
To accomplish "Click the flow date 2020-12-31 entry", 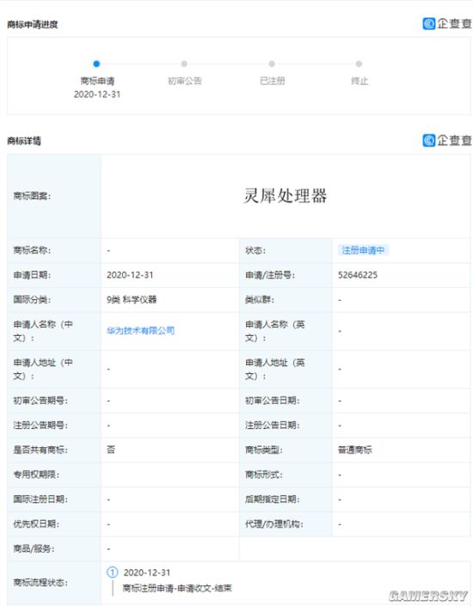I will [147, 572].
